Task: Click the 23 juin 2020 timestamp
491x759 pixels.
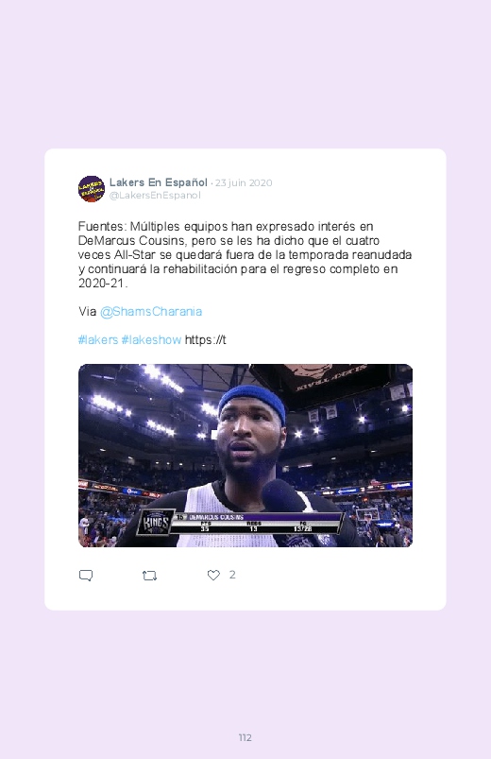Action: point(244,183)
